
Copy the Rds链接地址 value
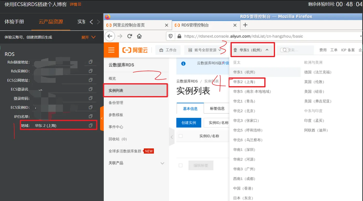pyautogui.click(x=90, y=62)
